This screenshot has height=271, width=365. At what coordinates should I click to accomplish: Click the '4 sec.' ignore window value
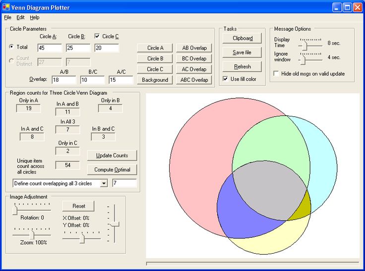(334, 57)
